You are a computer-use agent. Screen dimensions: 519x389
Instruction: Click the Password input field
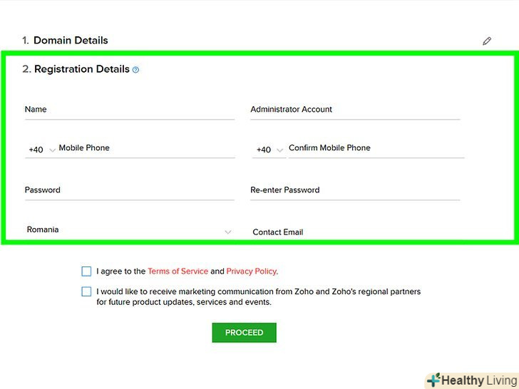129,190
